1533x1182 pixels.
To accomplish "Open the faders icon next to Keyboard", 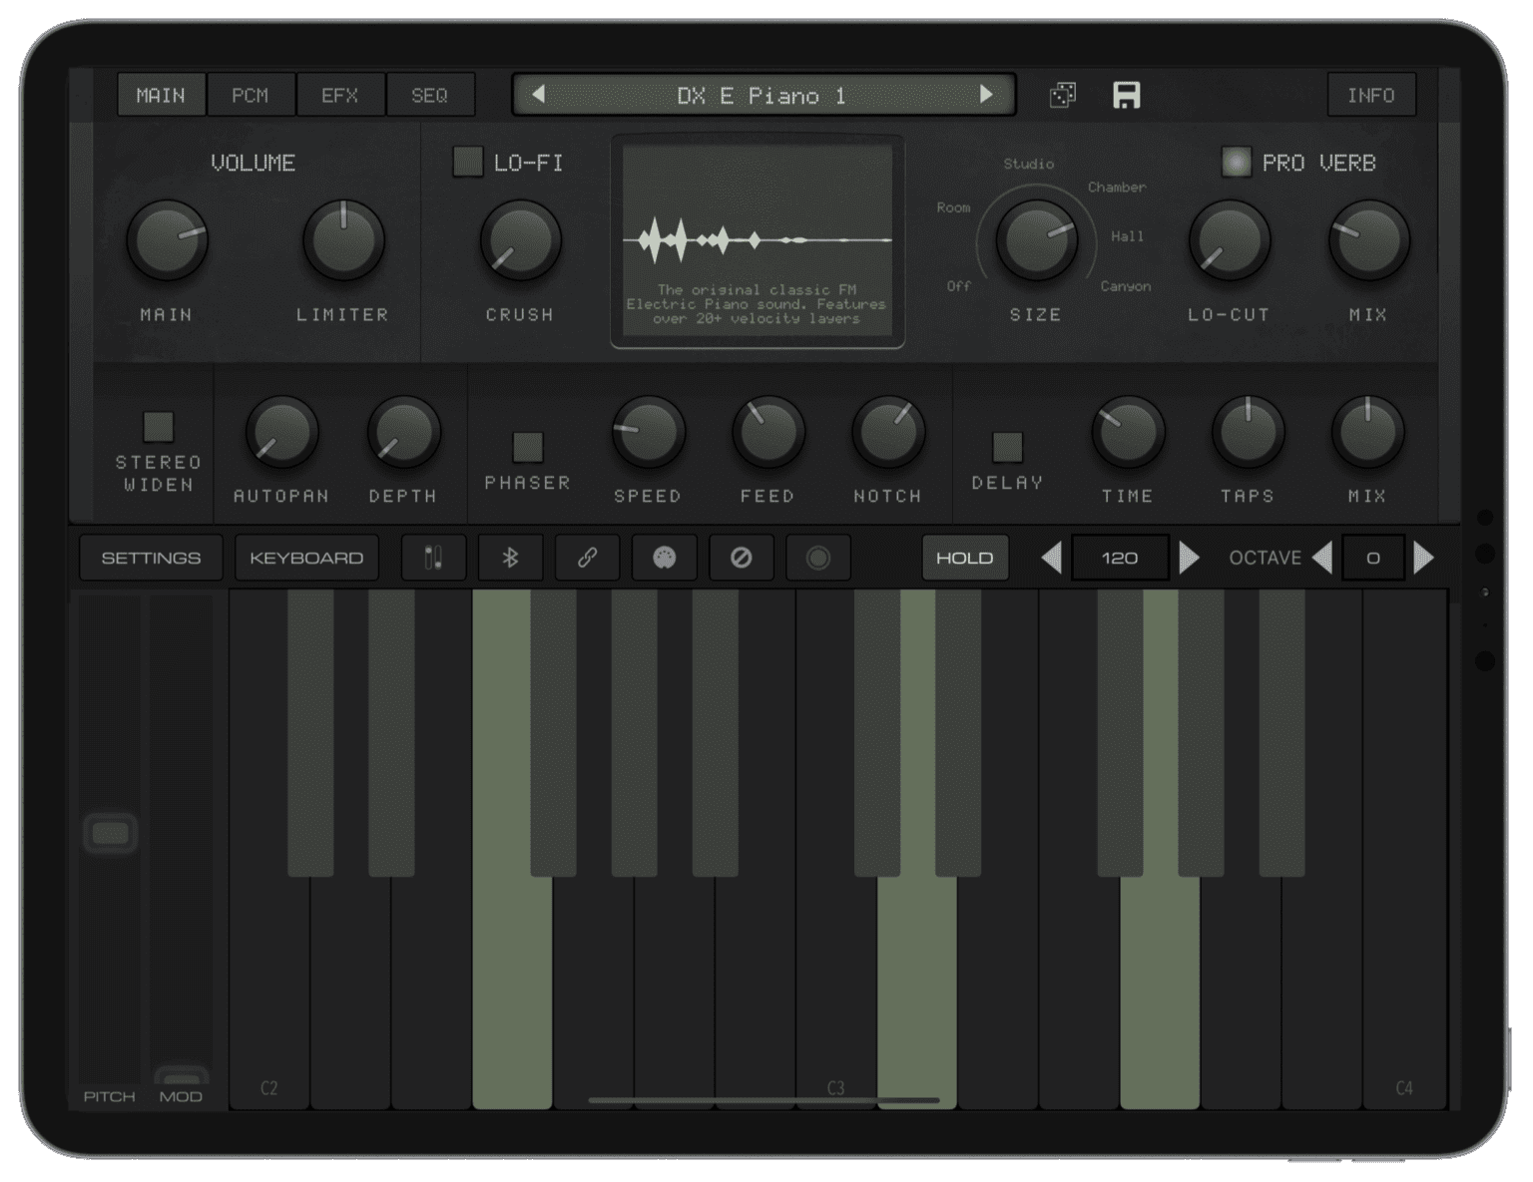I will point(433,558).
